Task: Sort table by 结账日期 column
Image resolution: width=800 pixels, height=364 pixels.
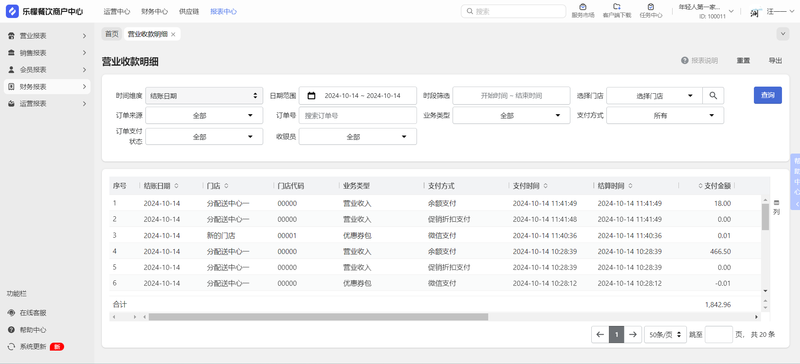Action: coord(176,186)
